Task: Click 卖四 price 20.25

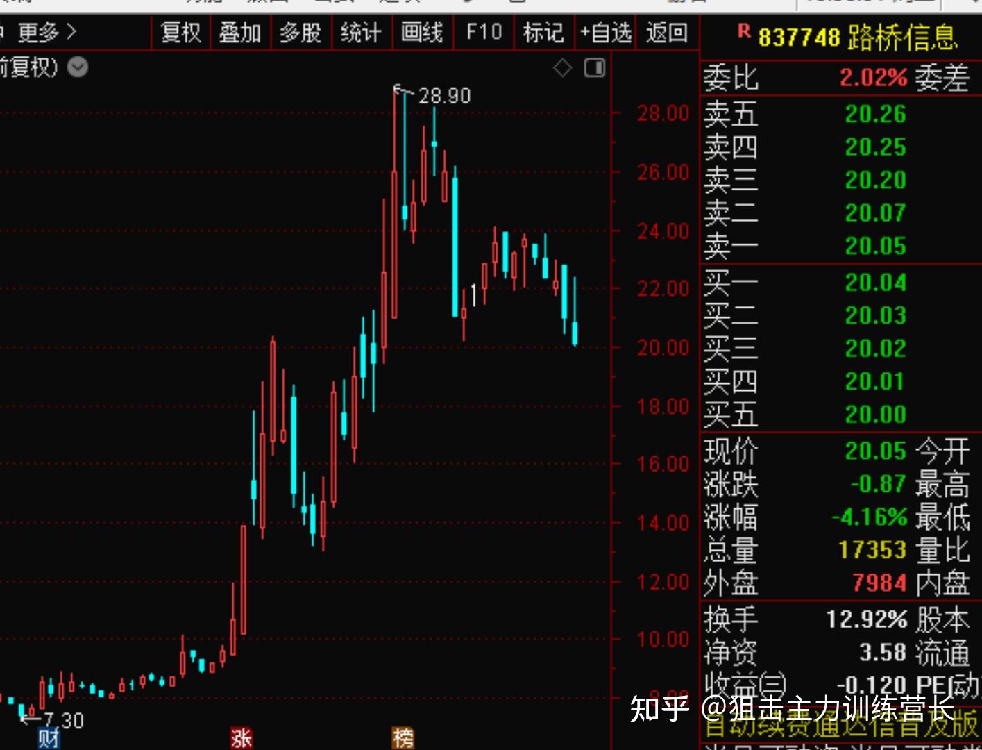Action: pyautogui.click(x=875, y=147)
